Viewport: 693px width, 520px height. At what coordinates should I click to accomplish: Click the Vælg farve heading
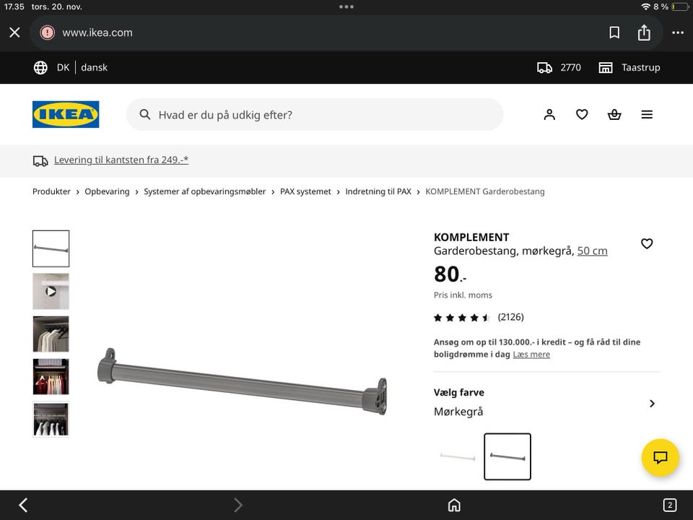tap(459, 392)
